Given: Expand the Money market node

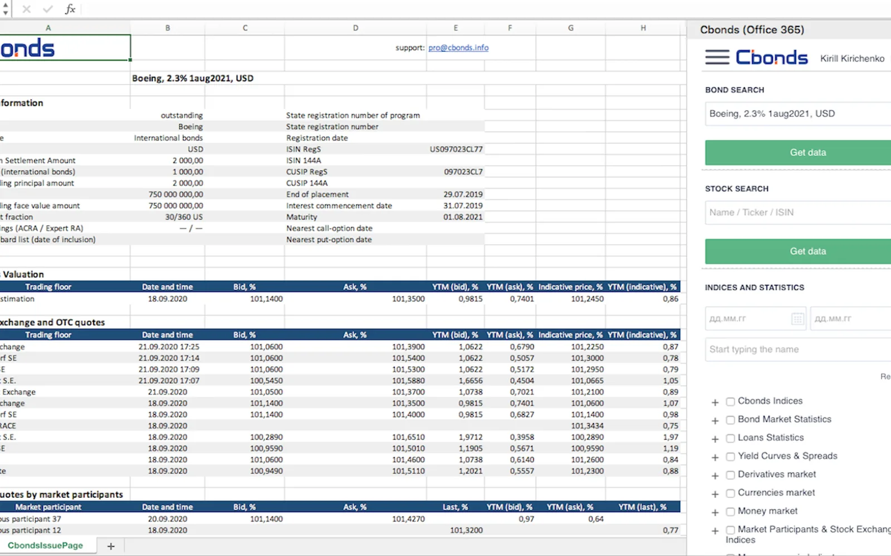Looking at the screenshot, I should coord(715,512).
